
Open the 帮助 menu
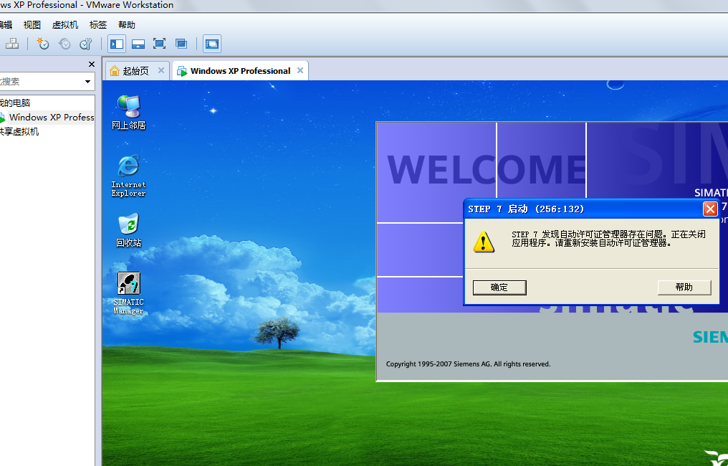pyautogui.click(x=126, y=24)
